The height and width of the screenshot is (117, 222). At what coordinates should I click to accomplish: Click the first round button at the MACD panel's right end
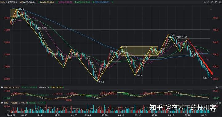pyautogui.click(x=217, y=88)
